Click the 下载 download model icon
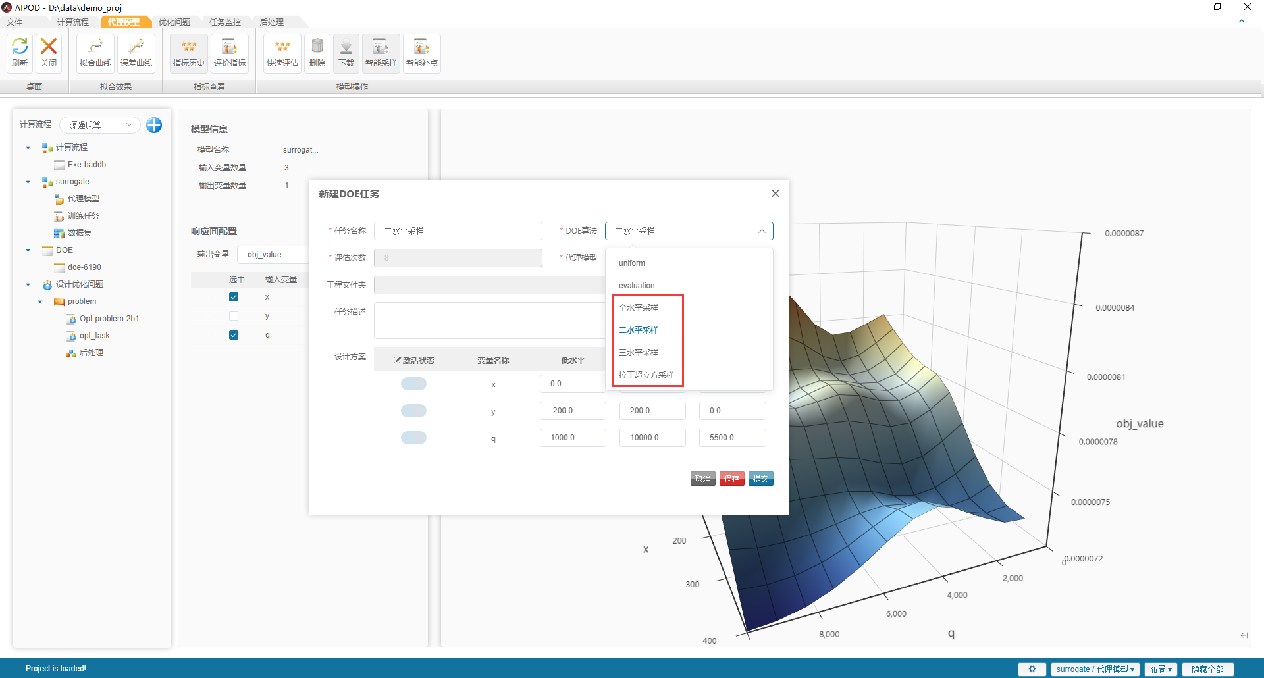 (x=346, y=53)
